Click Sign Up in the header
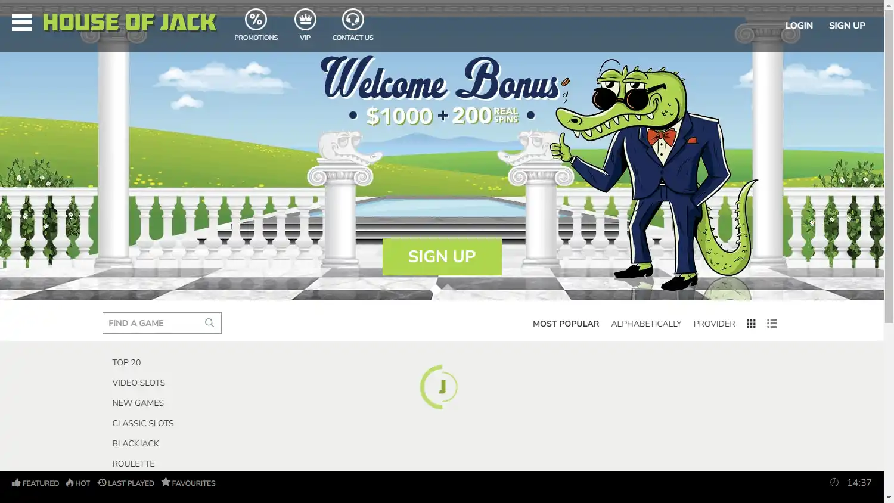 tap(847, 26)
